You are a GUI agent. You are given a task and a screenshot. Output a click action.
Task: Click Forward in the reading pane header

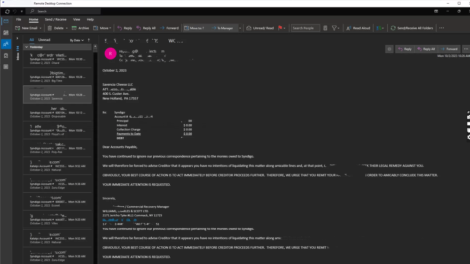(x=449, y=49)
